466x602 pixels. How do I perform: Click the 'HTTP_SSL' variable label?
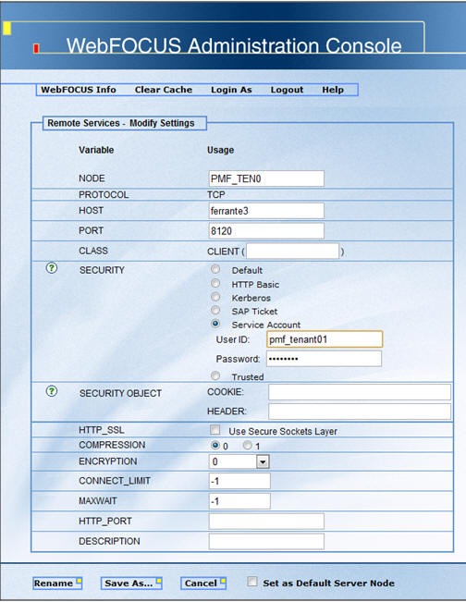(x=102, y=430)
